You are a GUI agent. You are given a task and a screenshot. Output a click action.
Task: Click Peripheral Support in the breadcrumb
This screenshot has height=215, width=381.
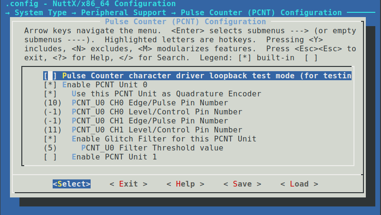click(x=123, y=13)
